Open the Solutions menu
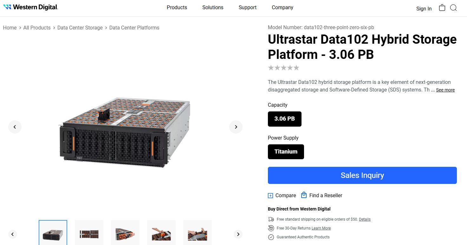Viewport: 467px width, 245px height. (213, 7)
